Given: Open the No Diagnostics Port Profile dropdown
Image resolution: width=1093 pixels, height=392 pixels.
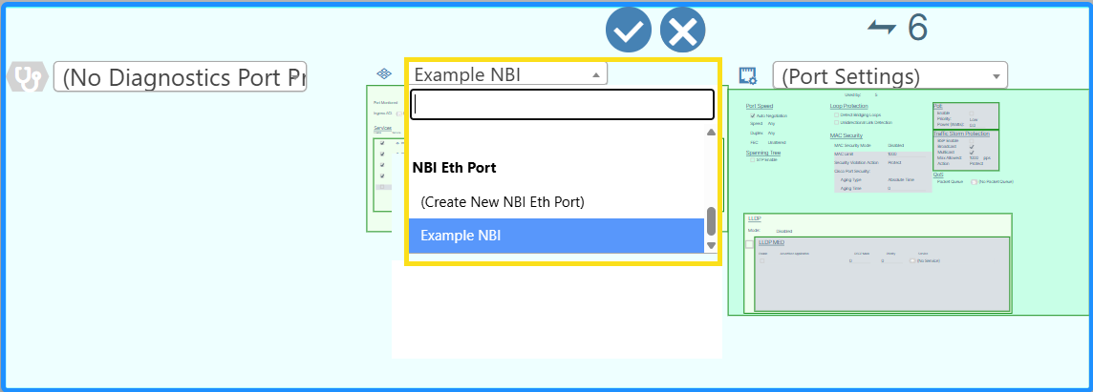Looking at the screenshot, I should point(180,76).
